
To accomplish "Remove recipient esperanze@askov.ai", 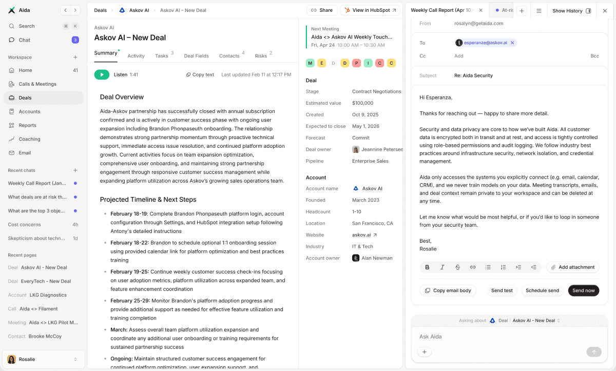I will click(x=512, y=43).
